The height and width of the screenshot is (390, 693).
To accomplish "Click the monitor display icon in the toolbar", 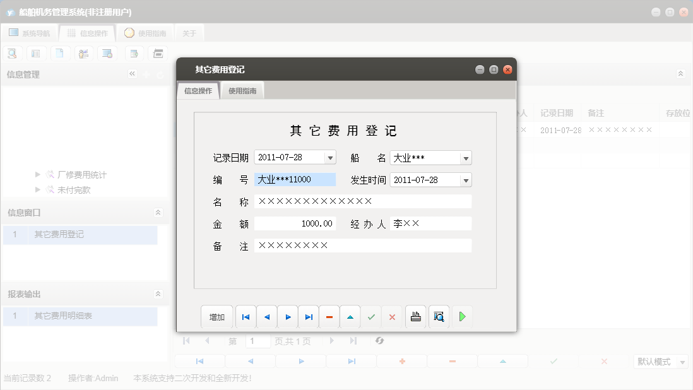I will 107,53.
